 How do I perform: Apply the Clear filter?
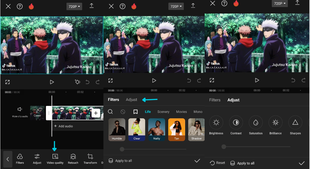137,130
